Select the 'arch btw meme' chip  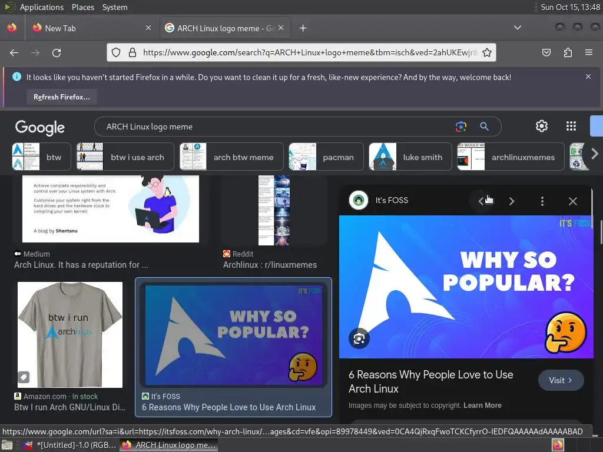tap(231, 157)
